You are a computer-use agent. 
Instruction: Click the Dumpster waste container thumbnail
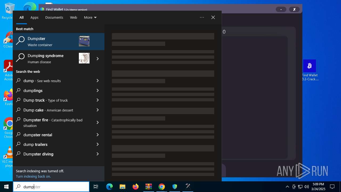84,41
